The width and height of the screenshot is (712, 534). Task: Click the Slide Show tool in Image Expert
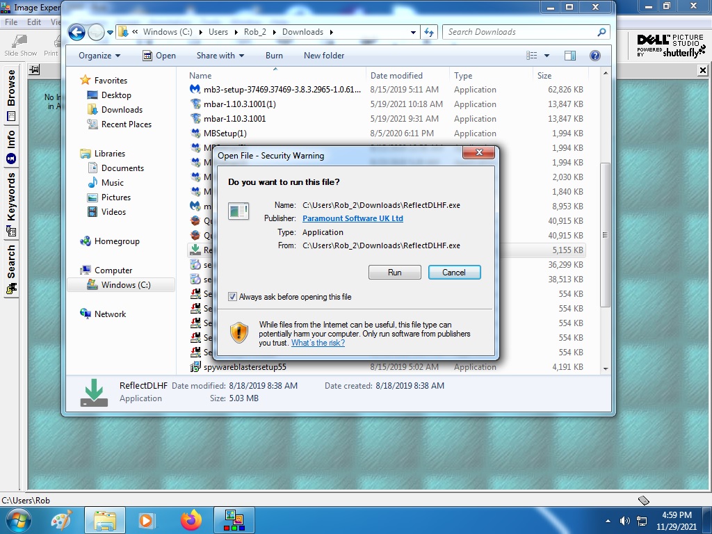(20, 45)
